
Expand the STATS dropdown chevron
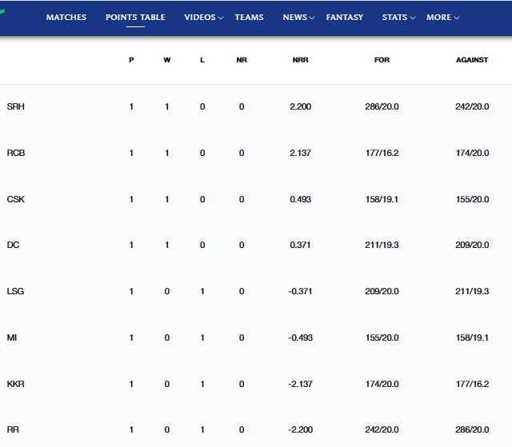coord(413,18)
